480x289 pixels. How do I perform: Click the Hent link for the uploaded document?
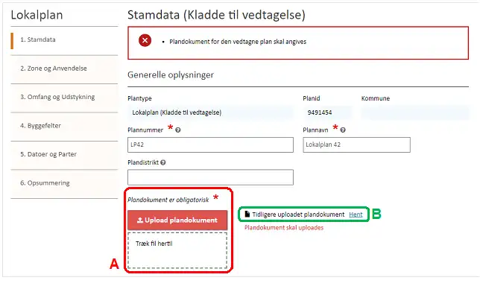click(x=356, y=215)
